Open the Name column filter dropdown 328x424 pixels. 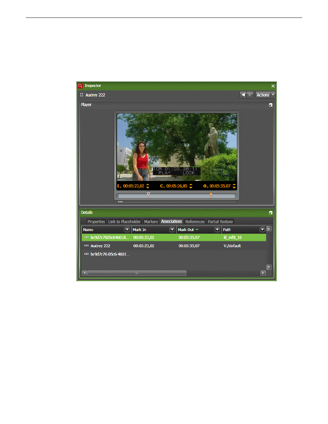coord(127,230)
